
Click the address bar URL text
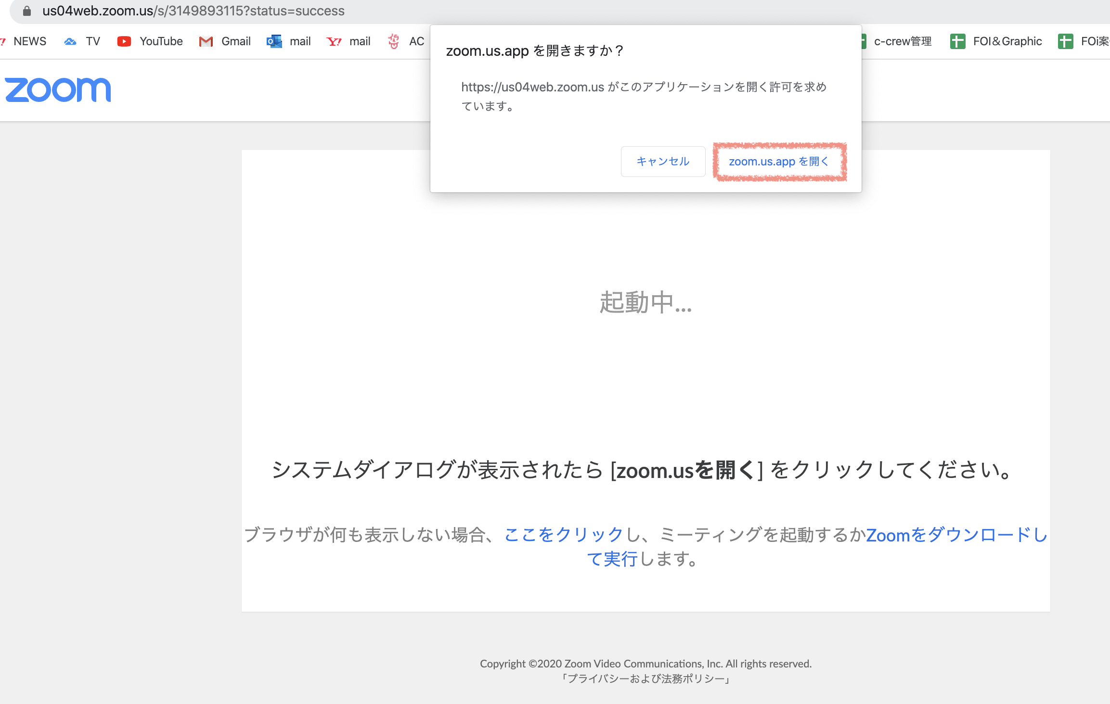[x=194, y=11]
